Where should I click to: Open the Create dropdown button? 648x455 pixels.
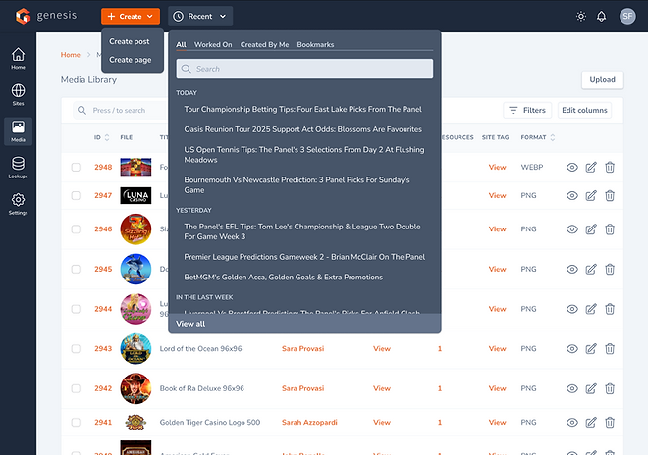[x=131, y=16]
